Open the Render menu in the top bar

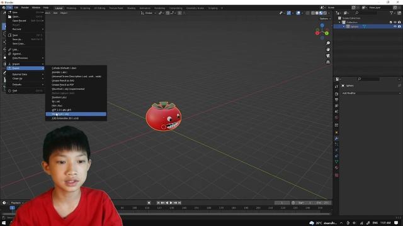click(x=25, y=8)
